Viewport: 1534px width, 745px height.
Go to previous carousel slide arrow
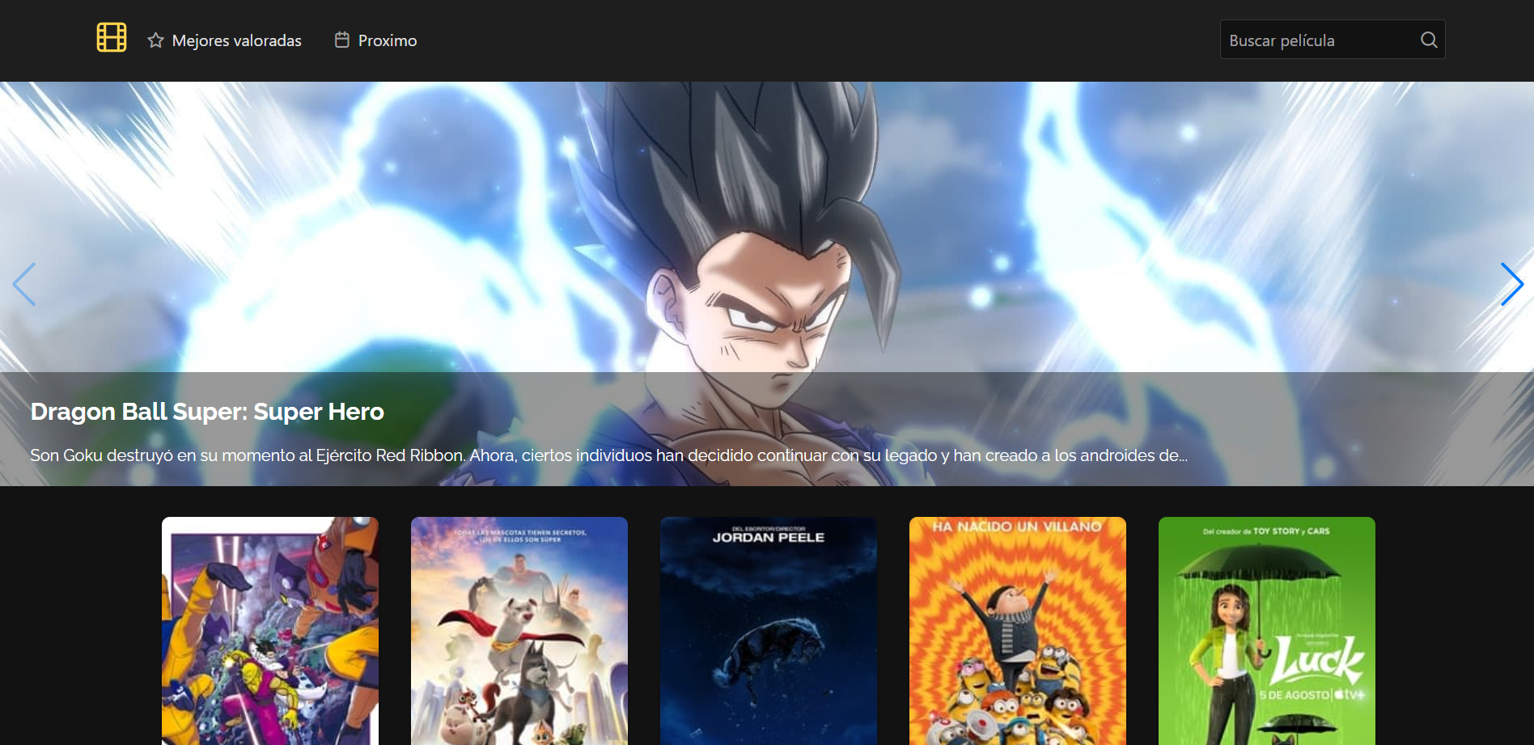click(24, 284)
